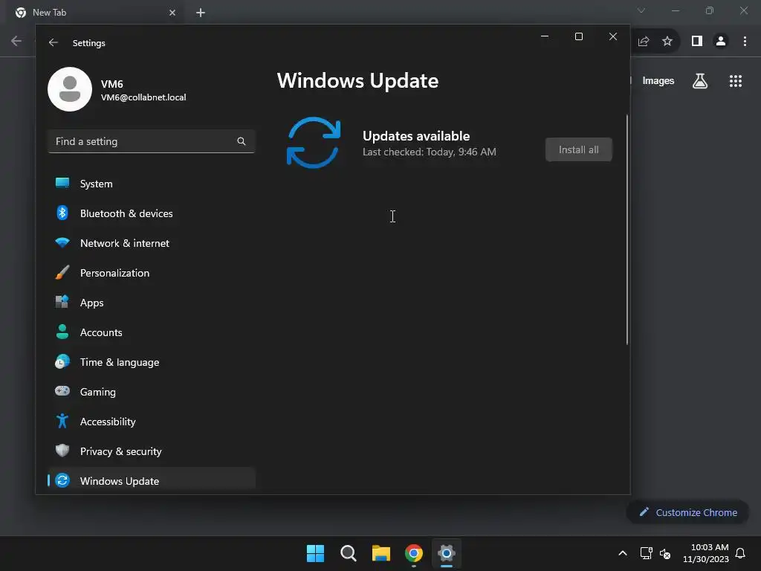Open System settings category
This screenshot has height=571, width=761.
coord(152,184)
